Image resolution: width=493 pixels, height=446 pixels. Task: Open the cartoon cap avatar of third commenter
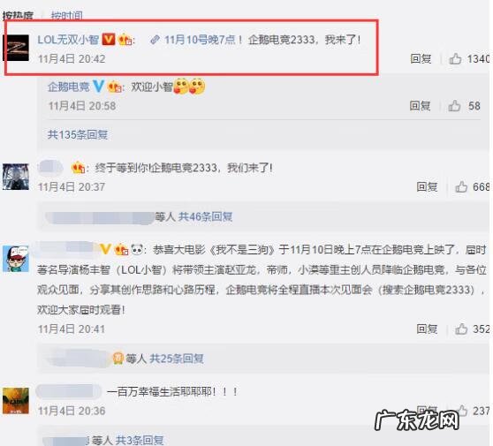point(16,259)
